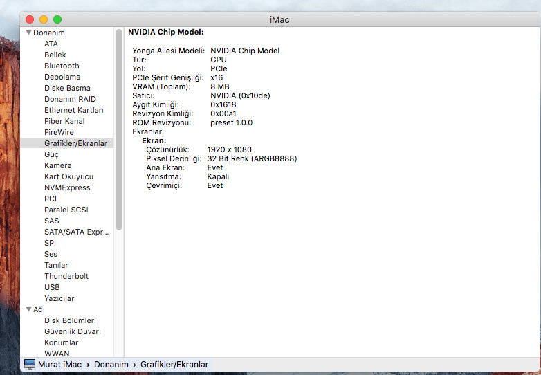This screenshot has height=375, width=541.
Task: Click the resolution value 1920 x 1080
Action: tap(230, 149)
